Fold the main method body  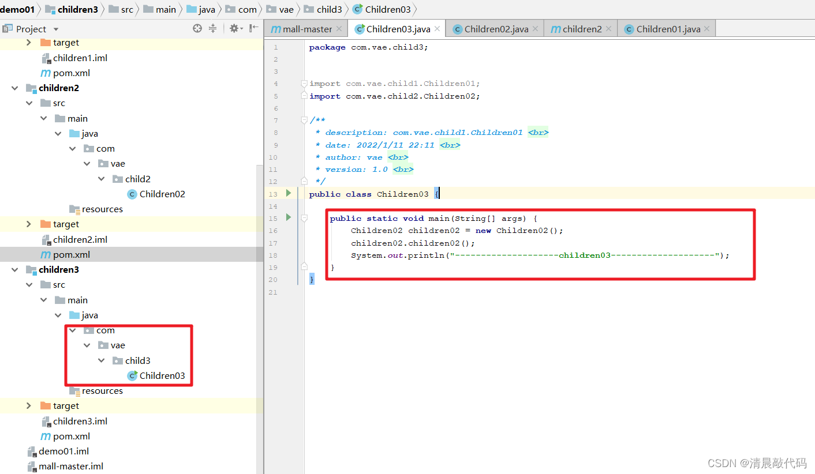point(304,219)
